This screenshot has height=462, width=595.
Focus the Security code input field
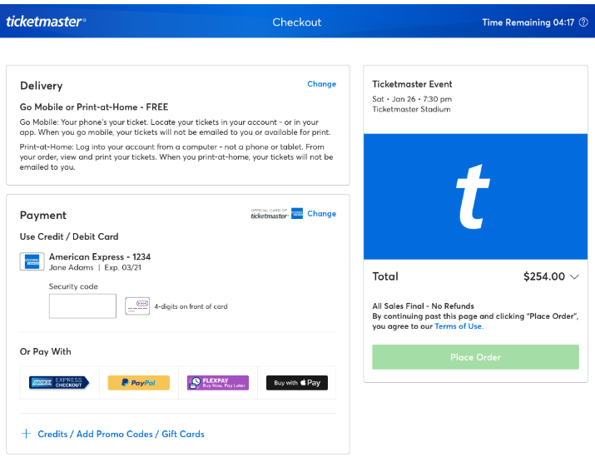click(82, 306)
